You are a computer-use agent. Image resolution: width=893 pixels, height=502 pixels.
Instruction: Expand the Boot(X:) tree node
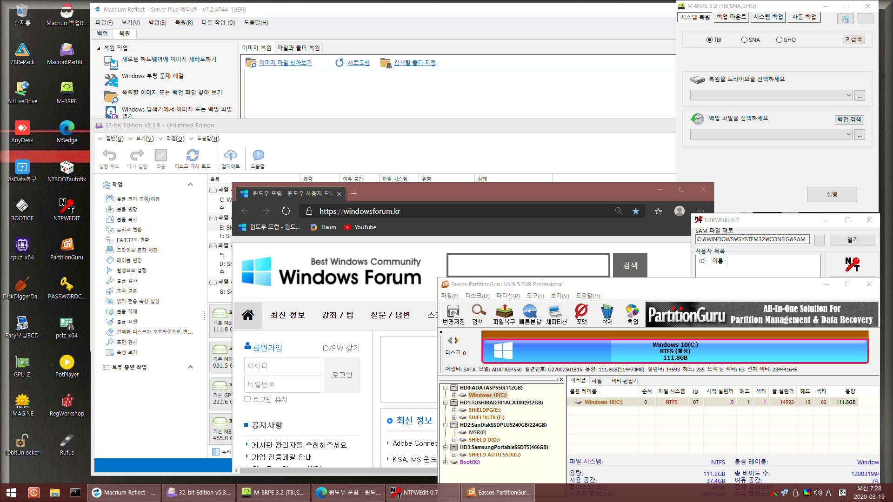click(x=445, y=462)
